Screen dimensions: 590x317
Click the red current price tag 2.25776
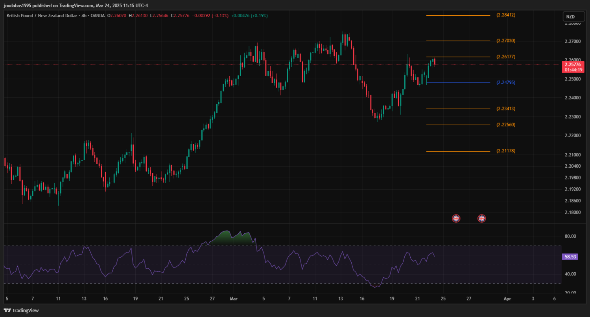(x=573, y=64)
